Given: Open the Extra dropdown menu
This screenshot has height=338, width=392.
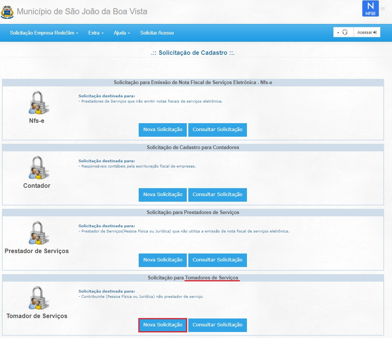Looking at the screenshot, I should 96,33.
